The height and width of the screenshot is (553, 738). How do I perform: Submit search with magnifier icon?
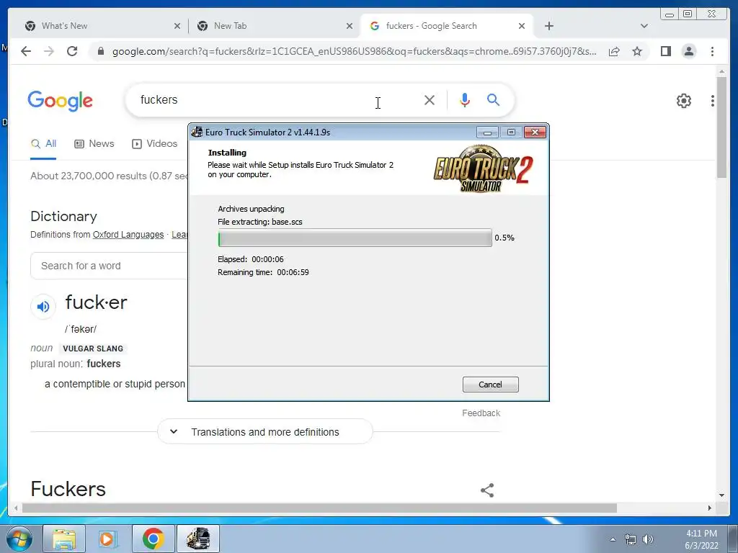pos(493,99)
